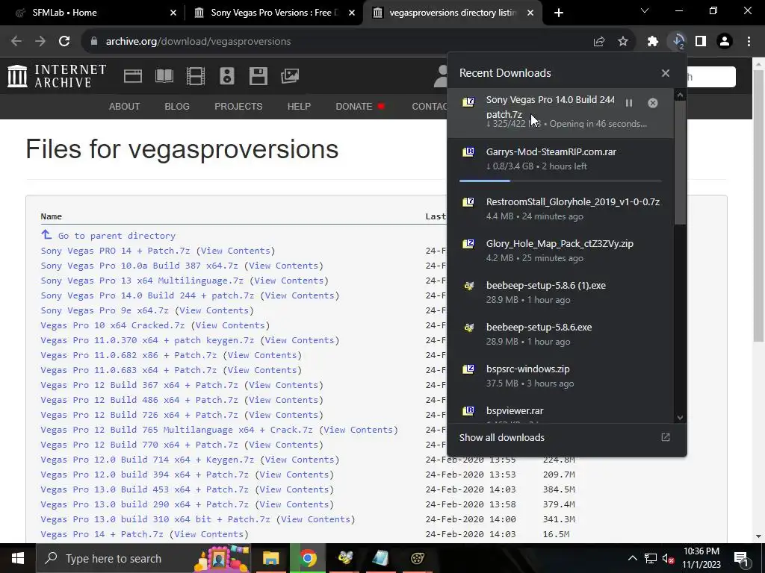
Task: Open Chrome three-dot menu
Action: (749, 42)
